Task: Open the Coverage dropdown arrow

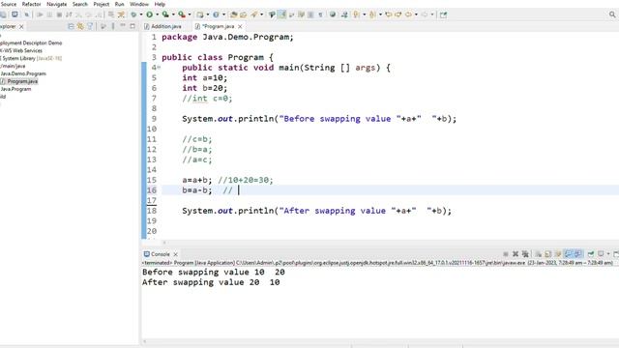Action: pyautogui.click(x=173, y=14)
